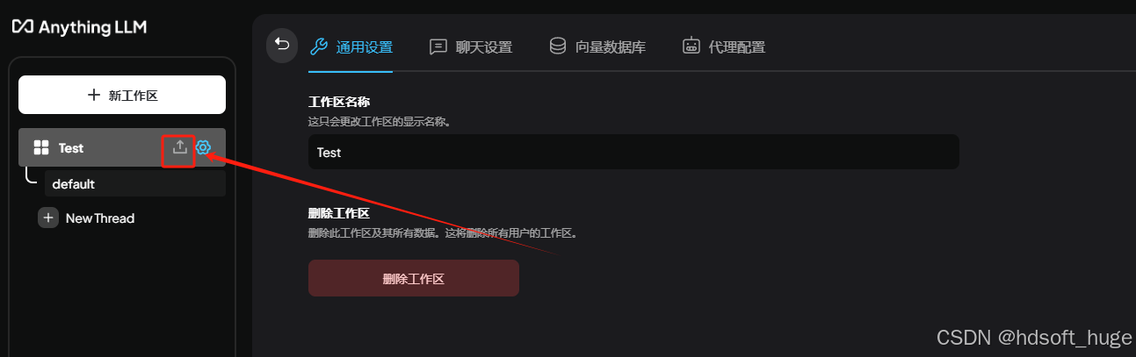The height and width of the screenshot is (357, 1136).
Task: Switch to the 聊天设置 tab
Action: click(471, 46)
